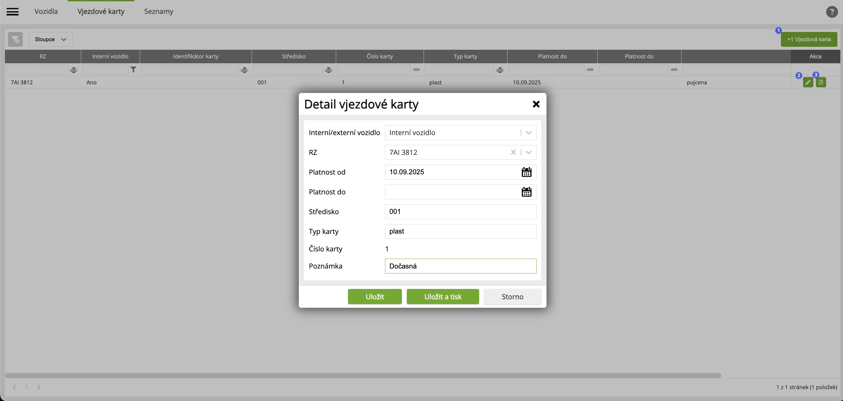The image size is (843, 401).
Task: Click the clear filters funnel icon
Action: 15,39
